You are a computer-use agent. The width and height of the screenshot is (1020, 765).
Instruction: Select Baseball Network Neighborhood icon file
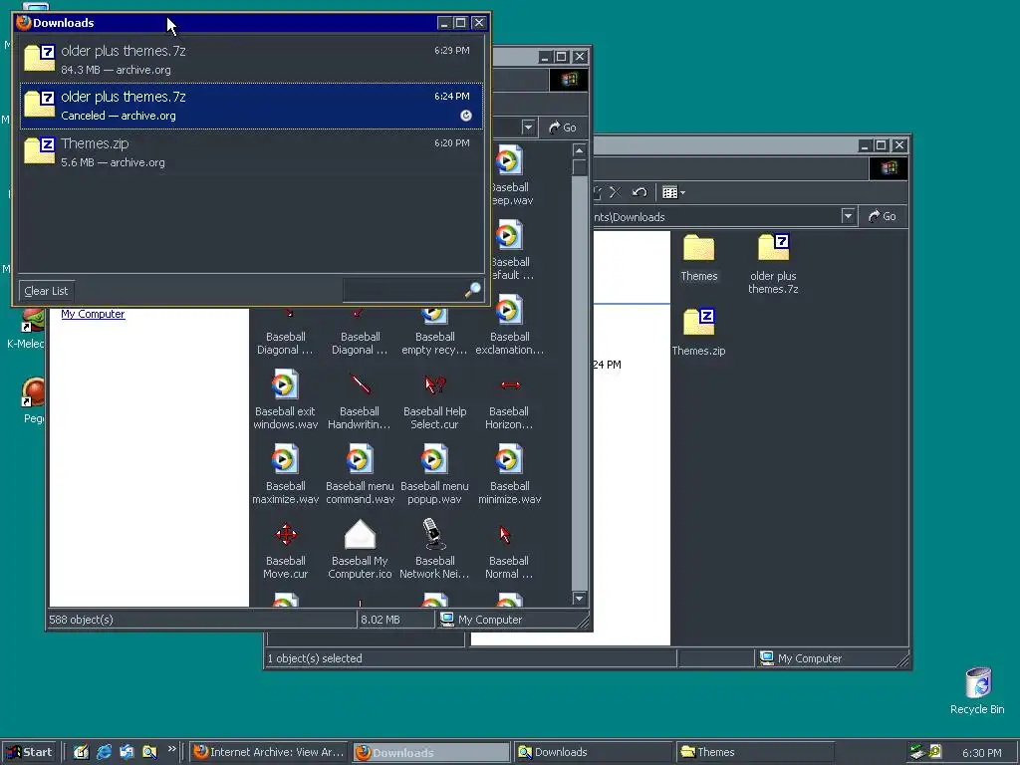pyautogui.click(x=434, y=550)
